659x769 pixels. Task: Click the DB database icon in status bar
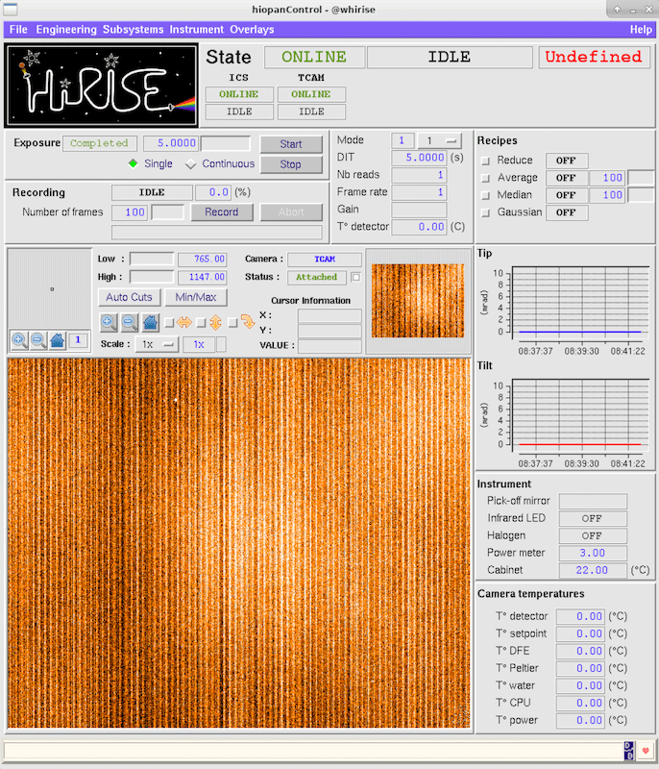pos(628,750)
